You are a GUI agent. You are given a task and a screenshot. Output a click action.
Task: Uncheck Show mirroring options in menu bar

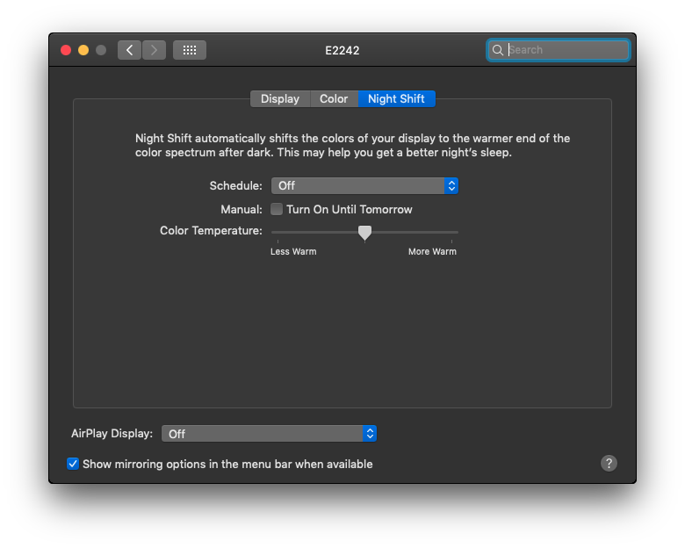point(73,464)
